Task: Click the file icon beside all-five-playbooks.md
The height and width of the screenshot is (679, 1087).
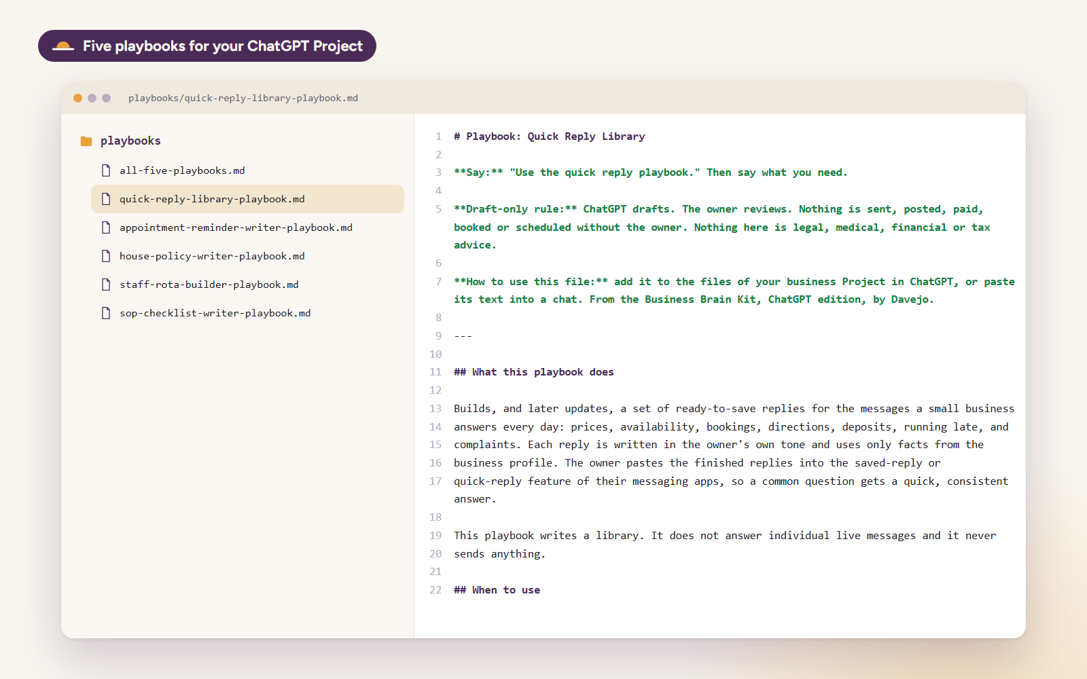Action: pos(106,170)
